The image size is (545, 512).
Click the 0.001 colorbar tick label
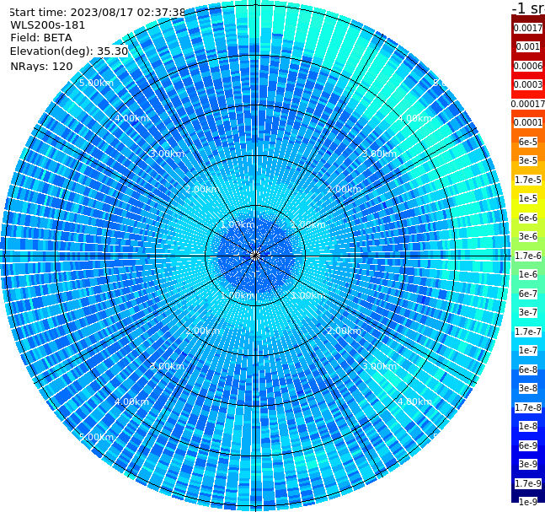[528, 46]
